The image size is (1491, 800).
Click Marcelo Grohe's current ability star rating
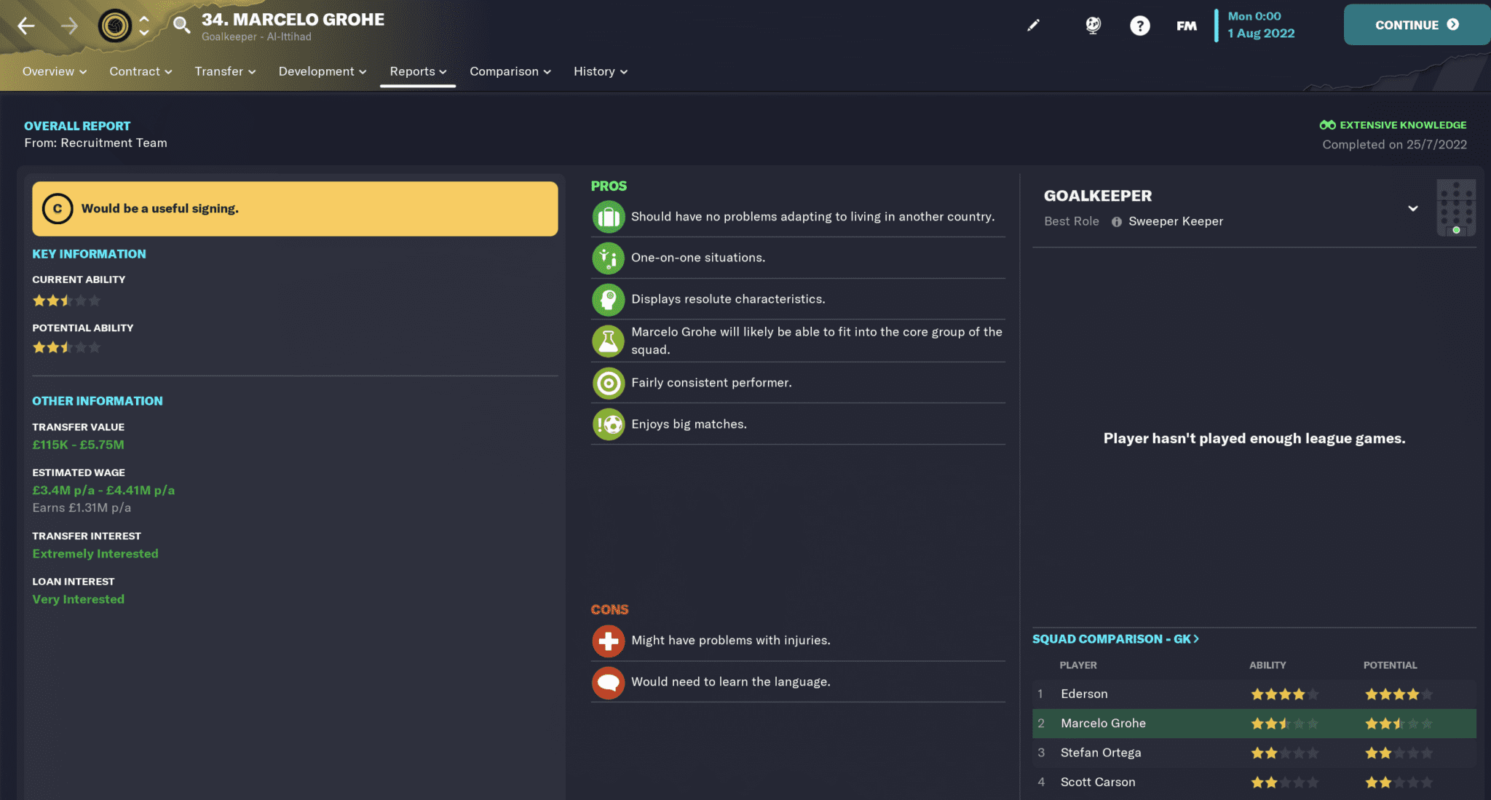pos(66,300)
